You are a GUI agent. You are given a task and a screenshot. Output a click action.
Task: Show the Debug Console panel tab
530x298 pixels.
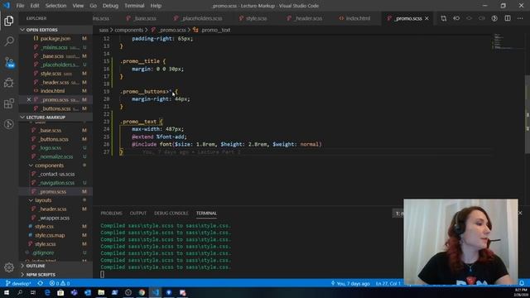(171, 214)
